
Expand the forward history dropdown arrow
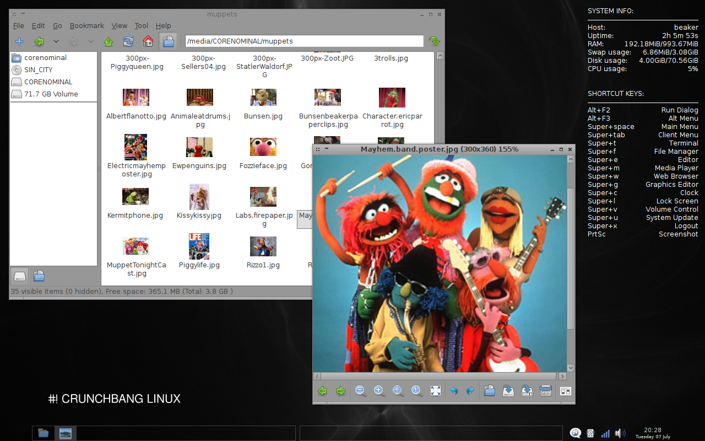(91, 41)
